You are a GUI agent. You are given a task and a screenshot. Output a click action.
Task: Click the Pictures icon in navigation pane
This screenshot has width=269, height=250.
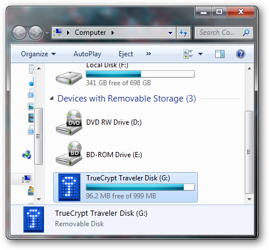coord(31,106)
